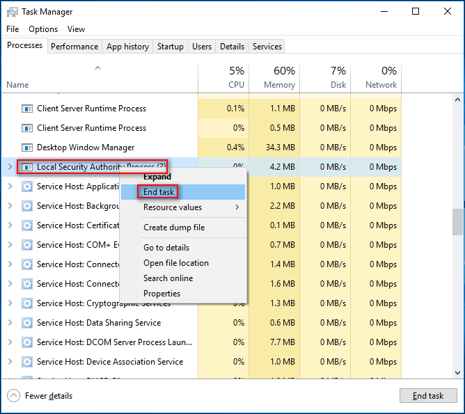Sort by the Name column header
Screen dimensions: 465x414
tap(100, 79)
